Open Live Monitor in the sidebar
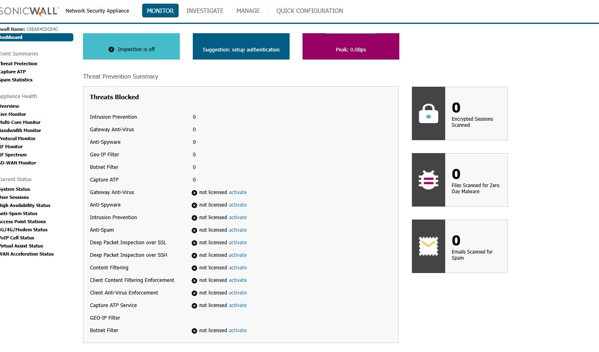This screenshot has width=599, height=352. [13, 114]
